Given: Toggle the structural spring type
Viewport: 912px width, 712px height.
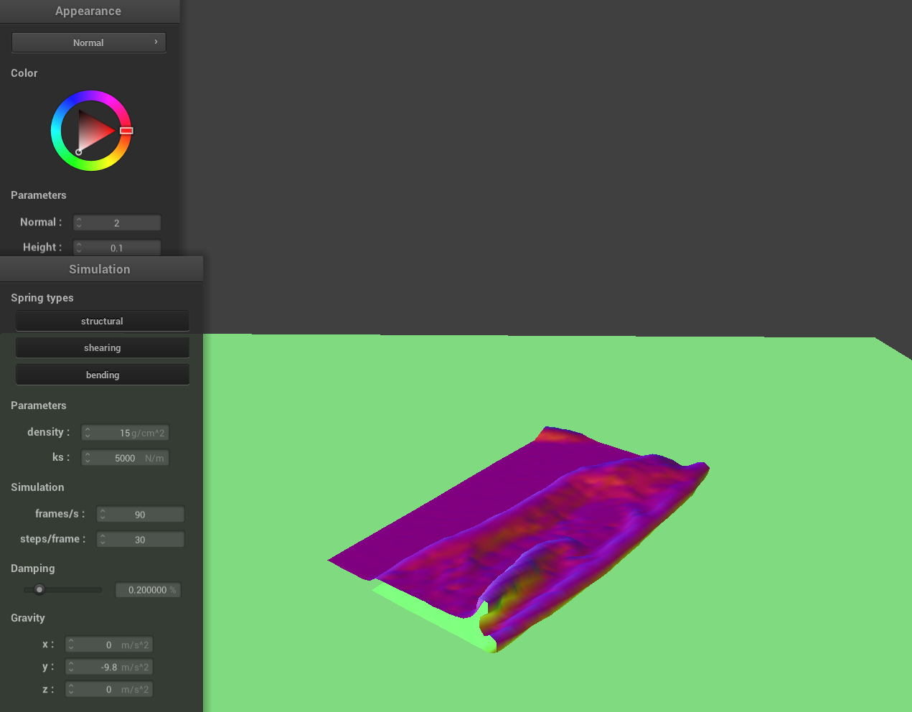Looking at the screenshot, I should [x=102, y=321].
